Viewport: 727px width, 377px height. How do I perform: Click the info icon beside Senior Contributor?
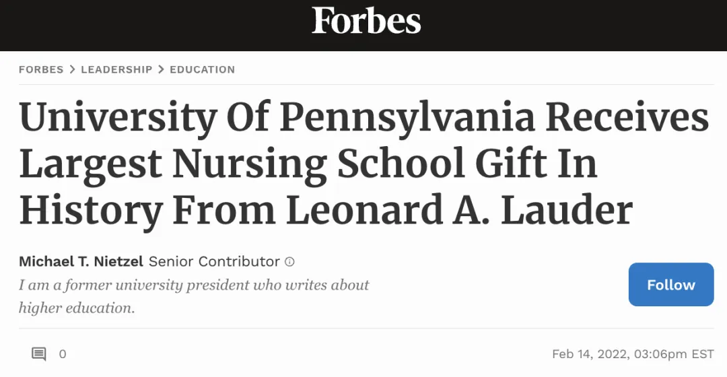[x=289, y=262]
